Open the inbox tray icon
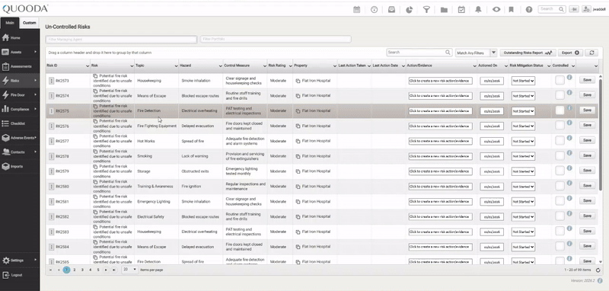Image resolution: width=609 pixels, height=291 pixels. coord(391,10)
